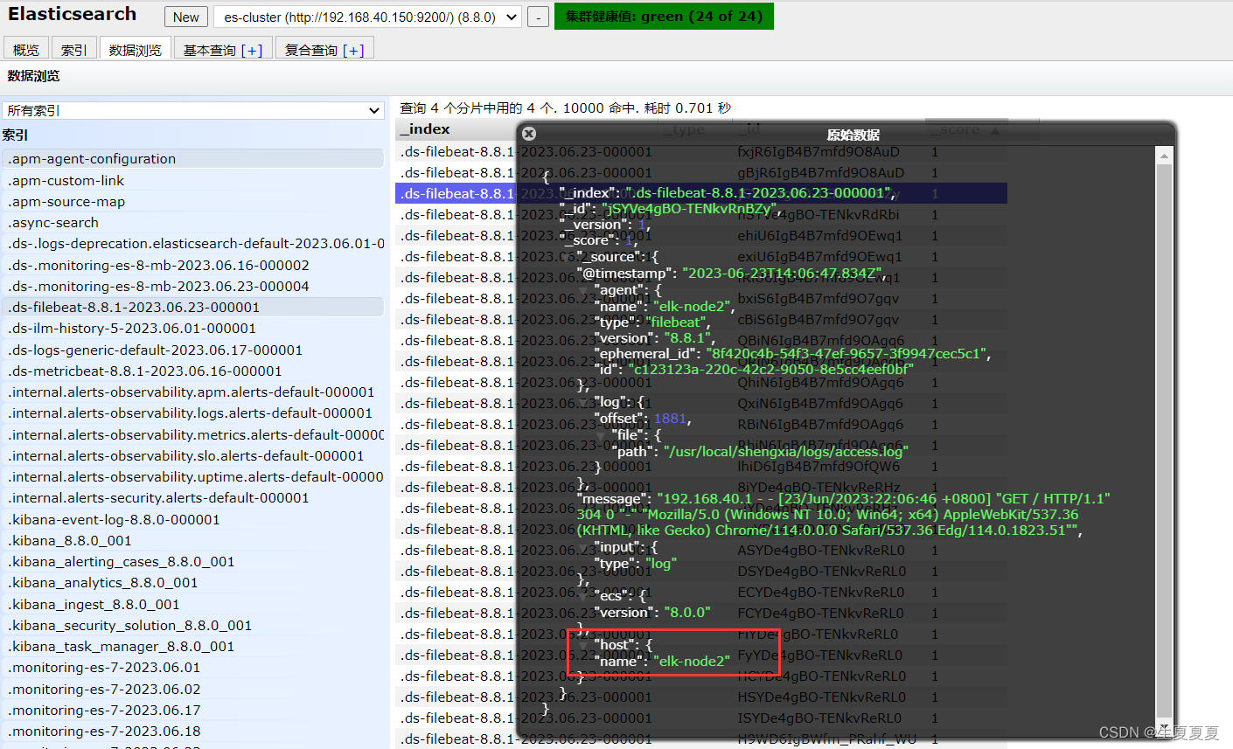Switch to the 概览 tab

click(x=26, y=50)
